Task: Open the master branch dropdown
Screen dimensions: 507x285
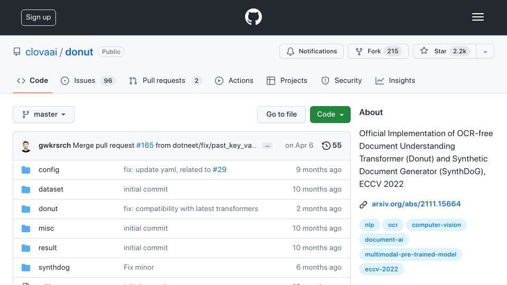Action: click(44, 115)
